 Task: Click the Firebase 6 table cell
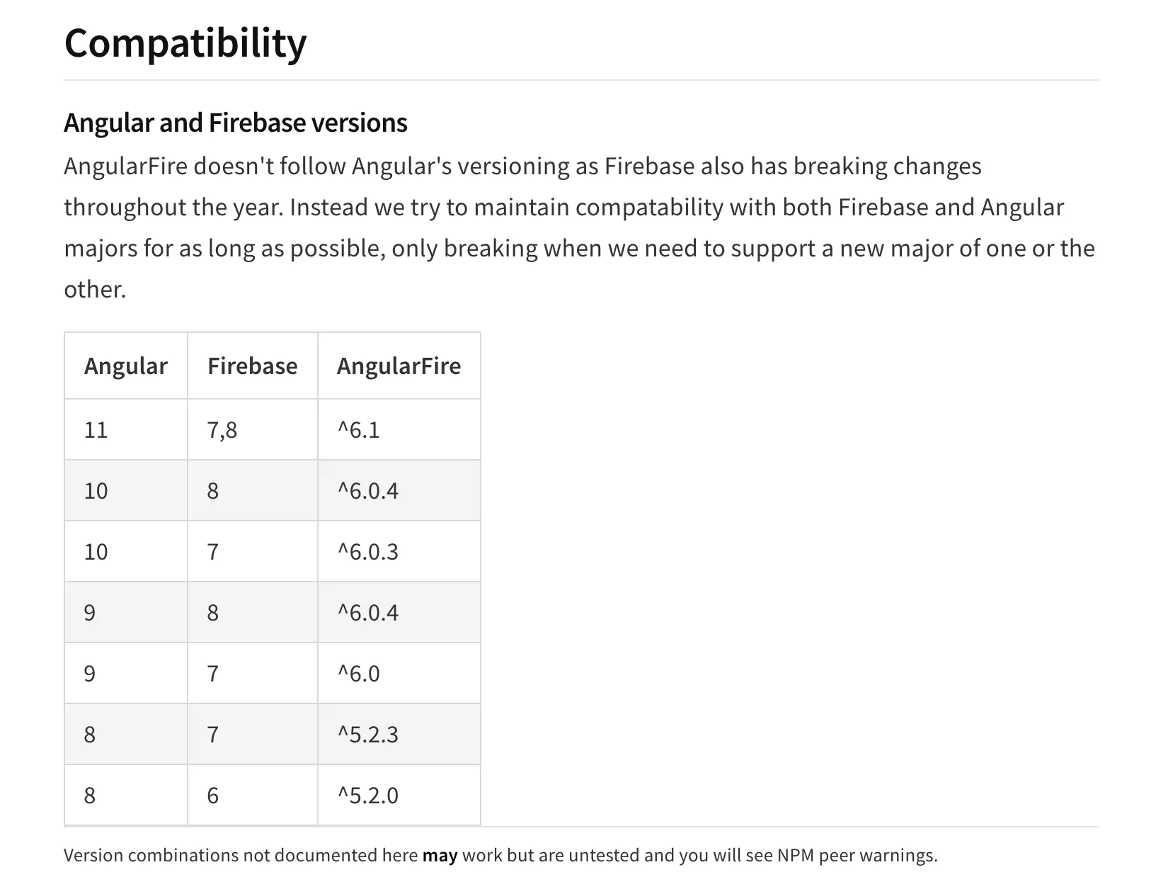click(212, 796)
